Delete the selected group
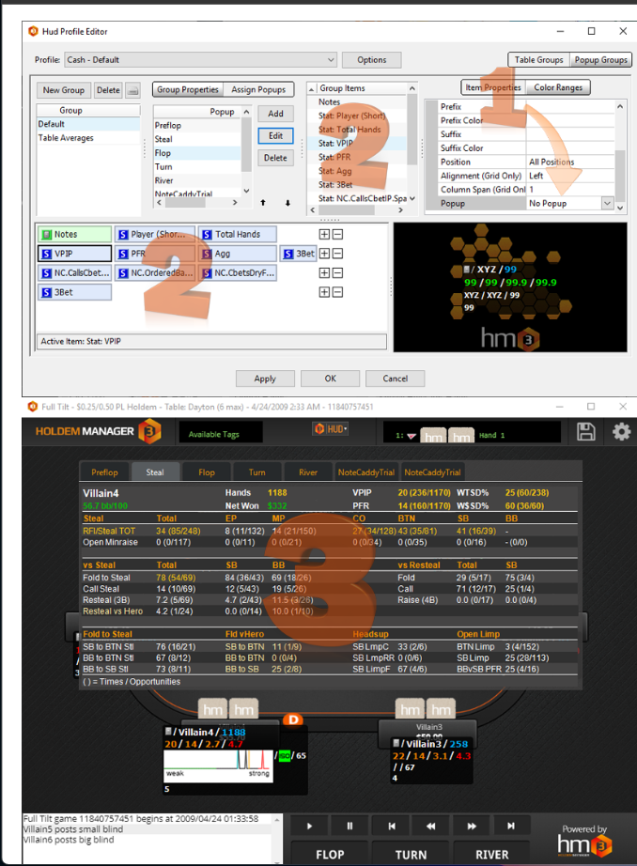 (108, 90)
